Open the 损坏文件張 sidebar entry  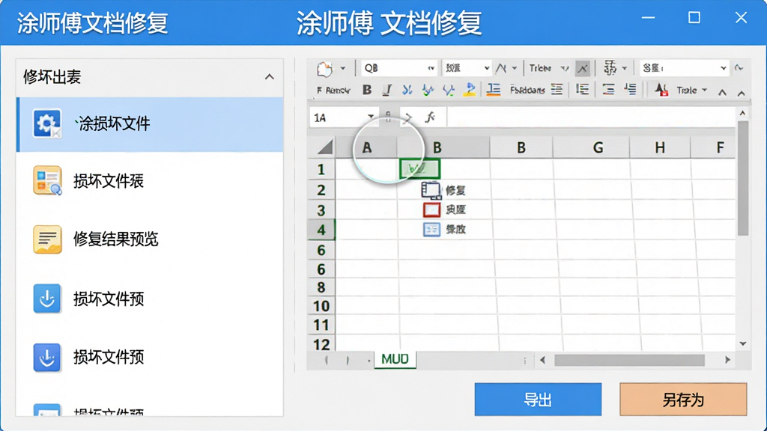point(150,181)
